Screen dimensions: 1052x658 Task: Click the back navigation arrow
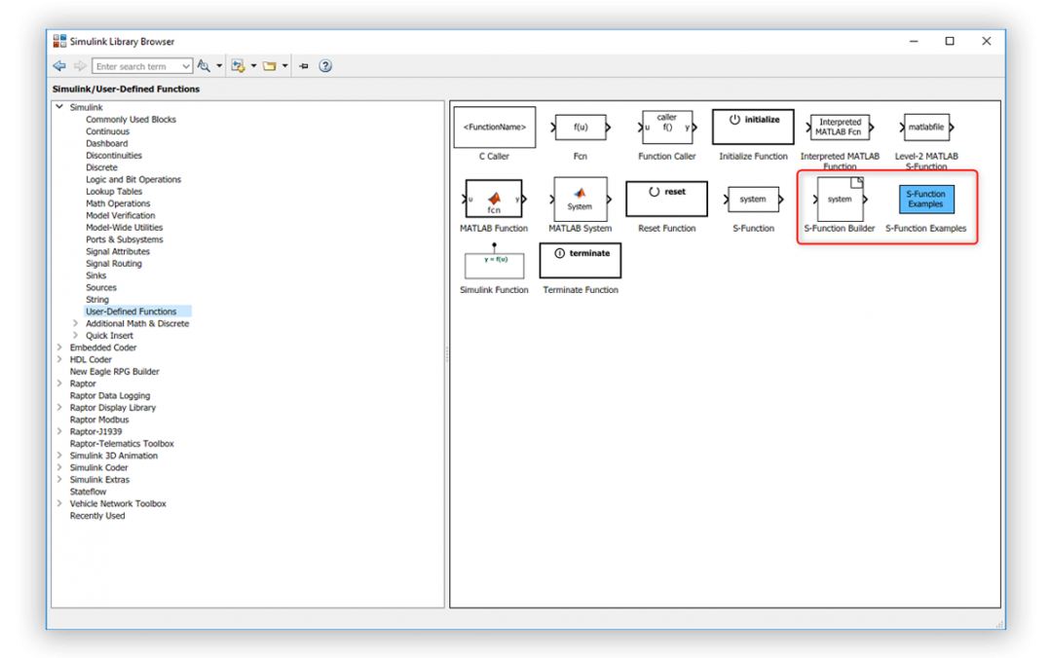(x=58, y=65)
